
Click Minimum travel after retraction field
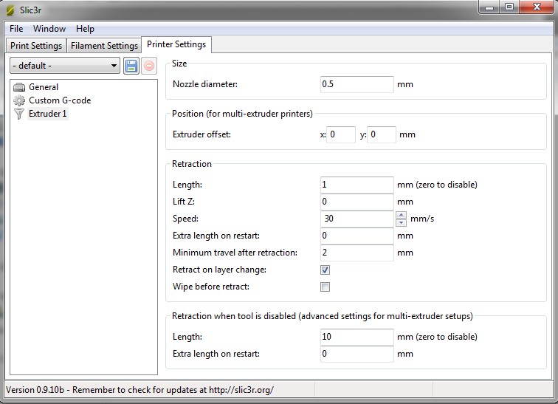tap(357, 253)
